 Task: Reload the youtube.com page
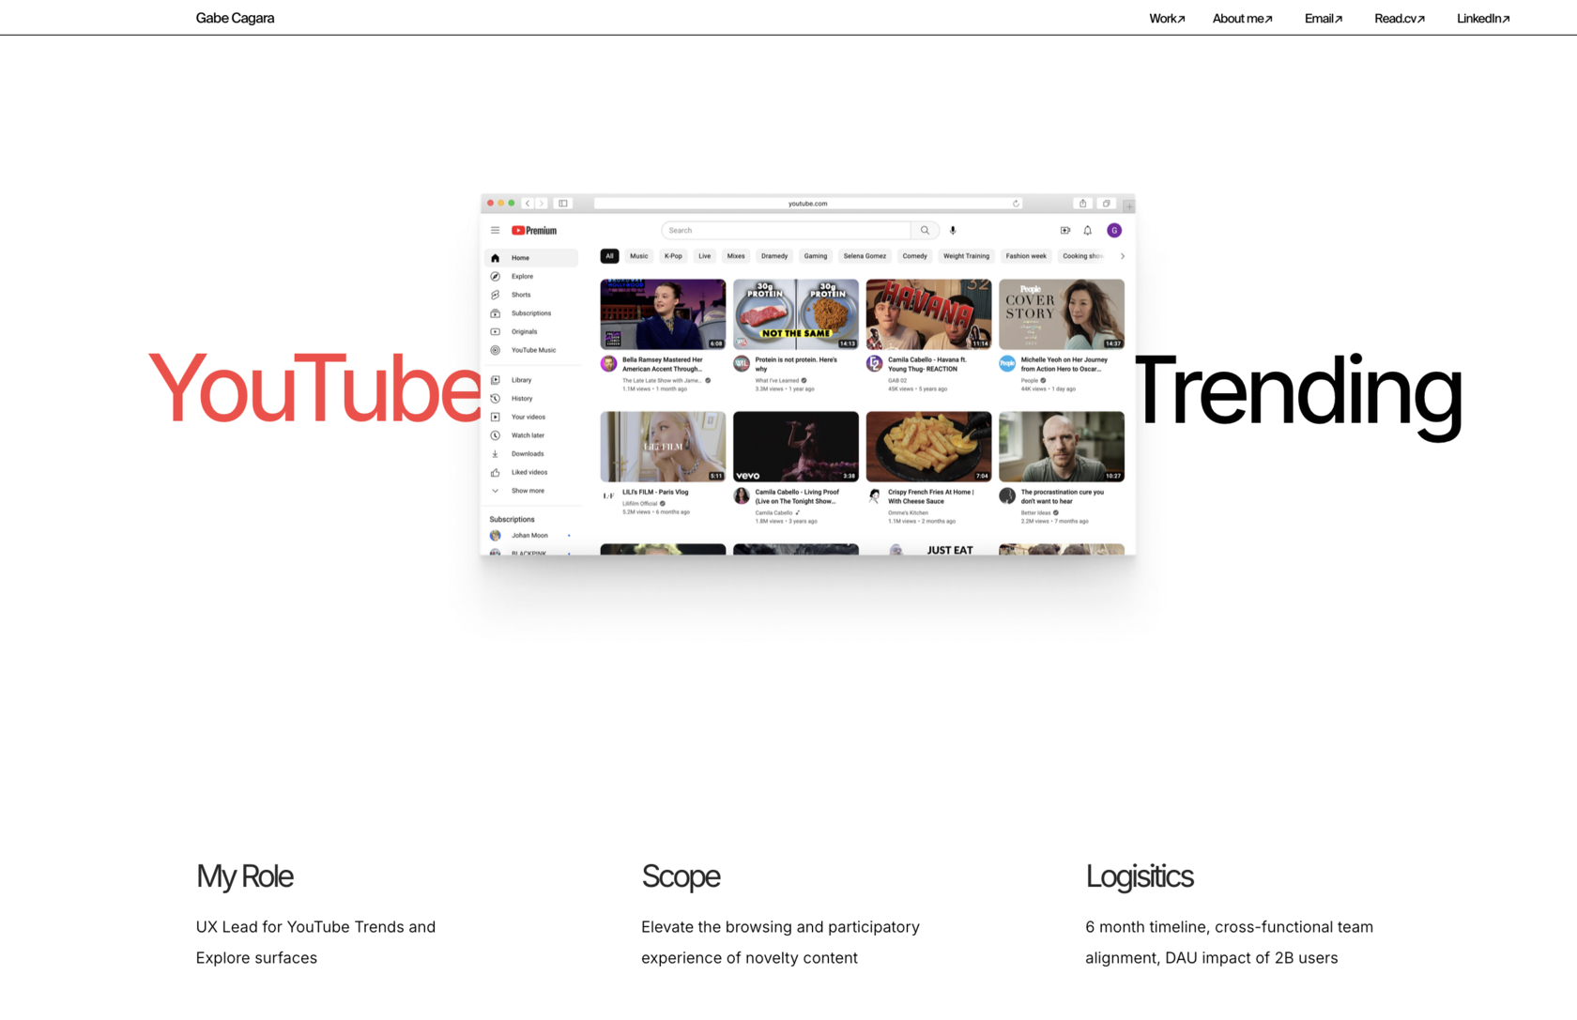point(1016,203)
